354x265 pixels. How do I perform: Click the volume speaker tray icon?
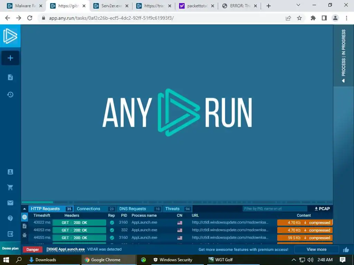coord(310,260)
